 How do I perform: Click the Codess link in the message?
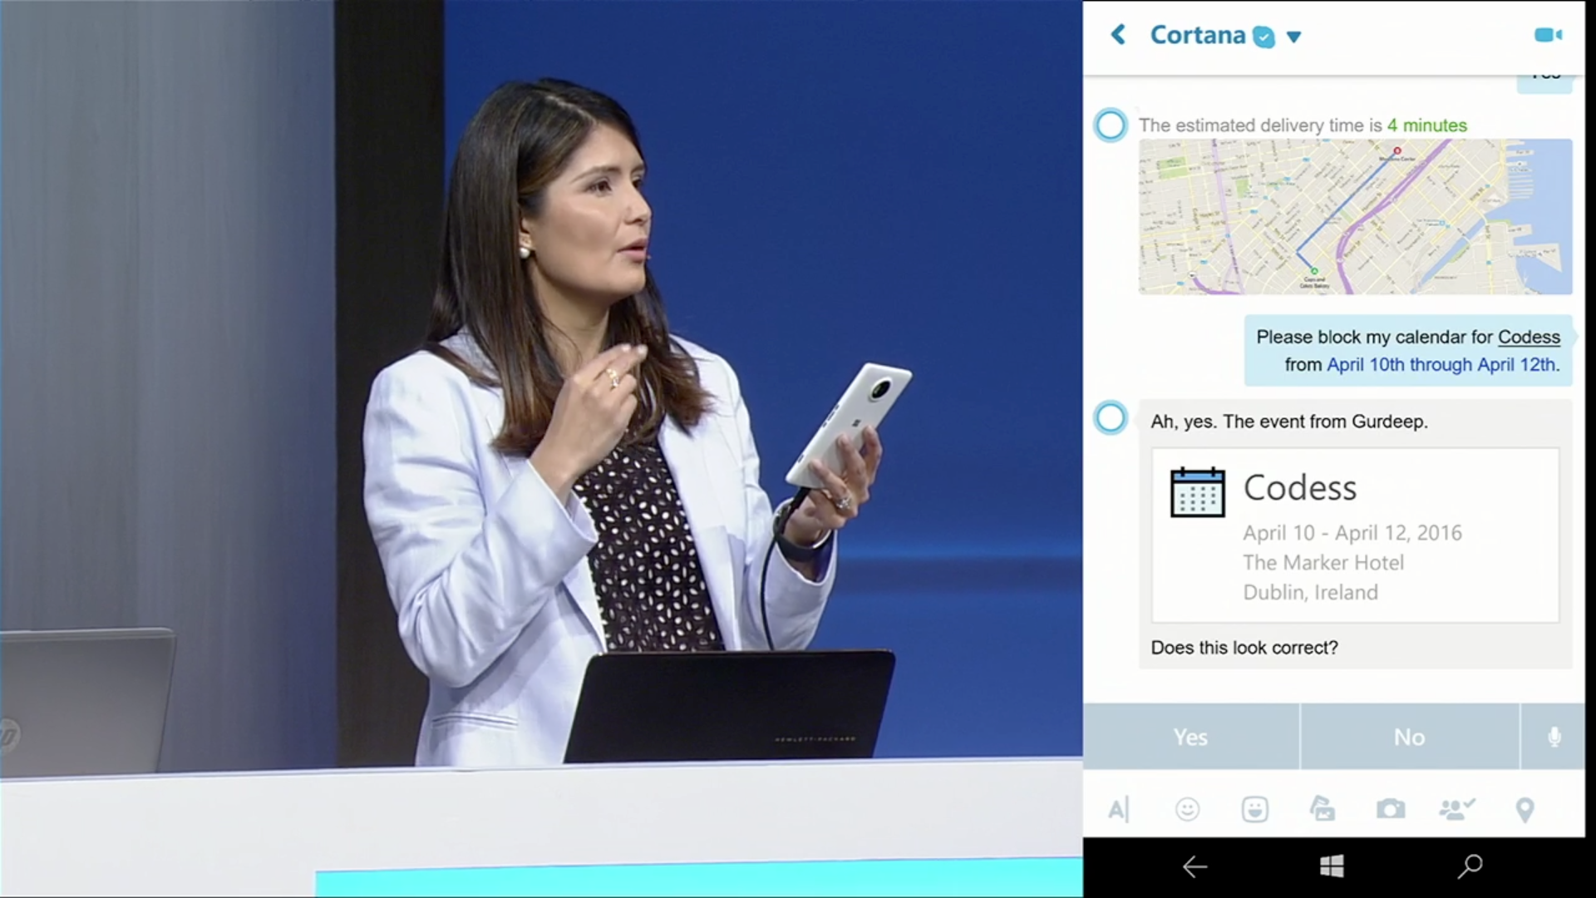pyautogui.click(x=1529, y=337)
